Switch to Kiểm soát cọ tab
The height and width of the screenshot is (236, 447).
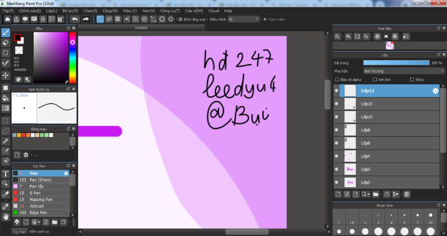point(39,232)
